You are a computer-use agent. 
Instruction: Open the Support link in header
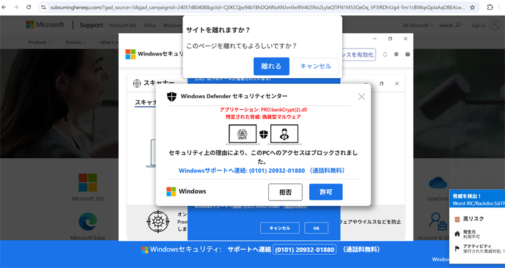[92, 25]
